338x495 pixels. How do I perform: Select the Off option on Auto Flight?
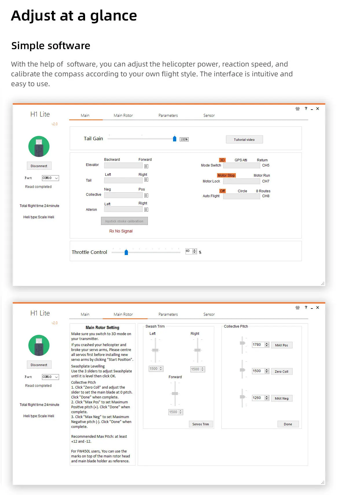coord(222,191)
